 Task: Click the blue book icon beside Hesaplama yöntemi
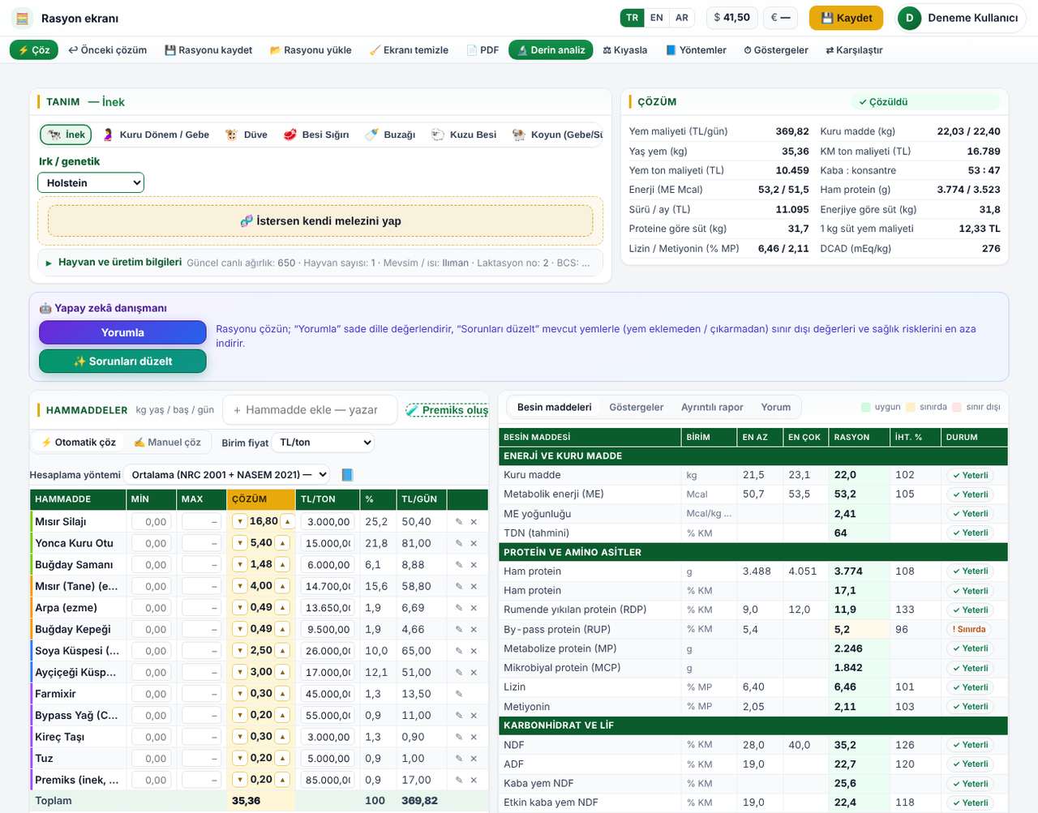point(347,475)
